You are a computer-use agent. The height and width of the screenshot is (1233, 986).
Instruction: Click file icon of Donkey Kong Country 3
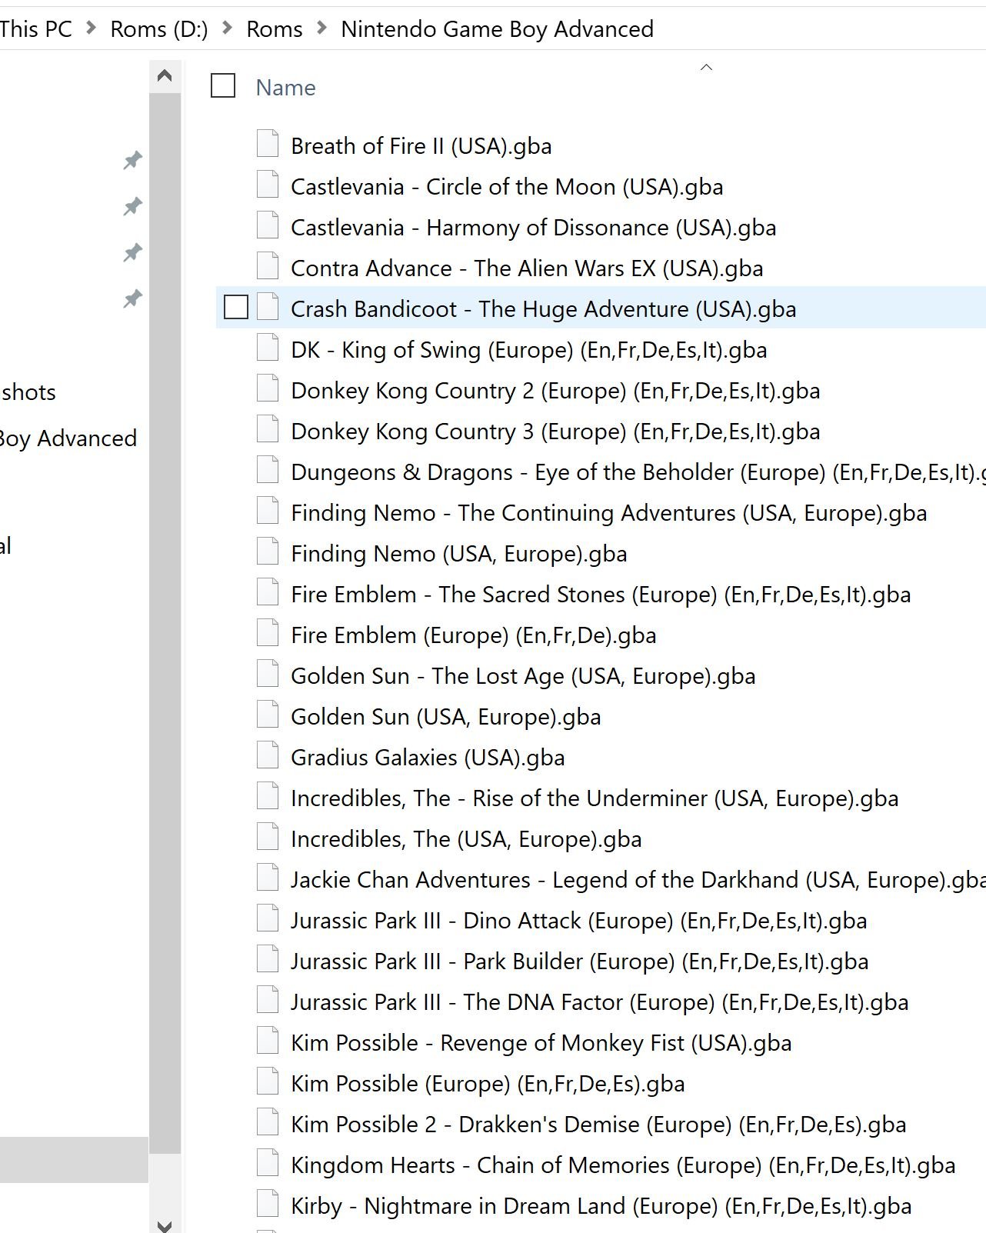267,429
